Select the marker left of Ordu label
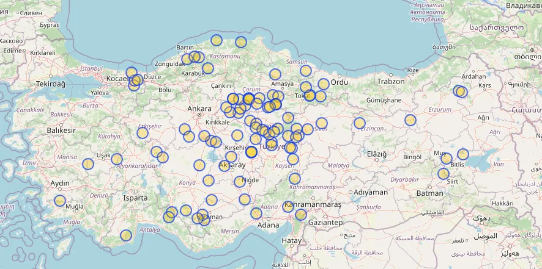Viewport: 542px width, 269px height. 323,84
